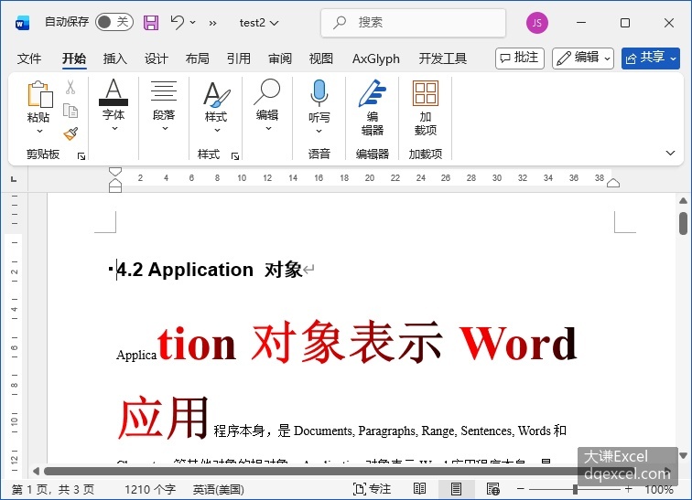Open the JS account profile icon
The width and height of the screenshot is (692, 500).
537,23
